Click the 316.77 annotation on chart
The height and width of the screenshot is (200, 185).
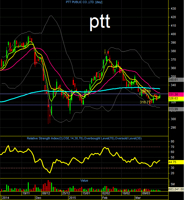pos(145,102)
